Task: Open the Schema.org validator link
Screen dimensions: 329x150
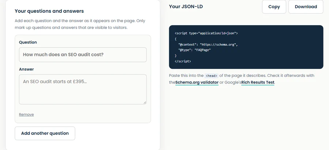Action: click(x=197, y=82)
